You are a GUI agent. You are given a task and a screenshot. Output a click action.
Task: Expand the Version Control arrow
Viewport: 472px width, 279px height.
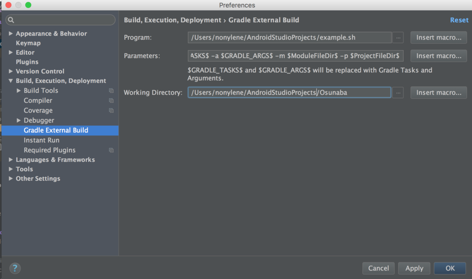[11, 71]
